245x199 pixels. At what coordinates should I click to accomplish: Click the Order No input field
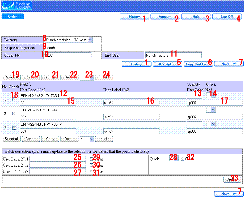(x=68, y=55)
